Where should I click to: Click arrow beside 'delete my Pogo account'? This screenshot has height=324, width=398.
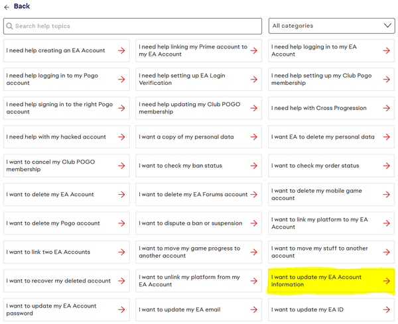pos(121,223)
